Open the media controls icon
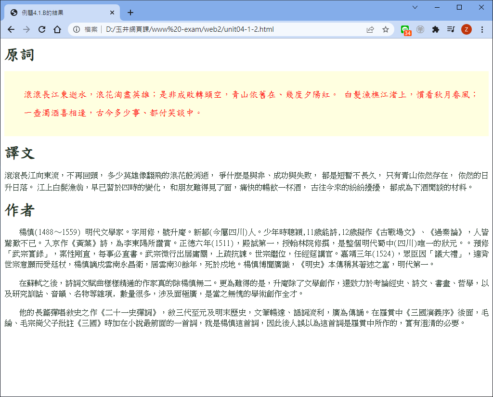The width and height of the screenshot is (493, 397). [x=451, y=29]
